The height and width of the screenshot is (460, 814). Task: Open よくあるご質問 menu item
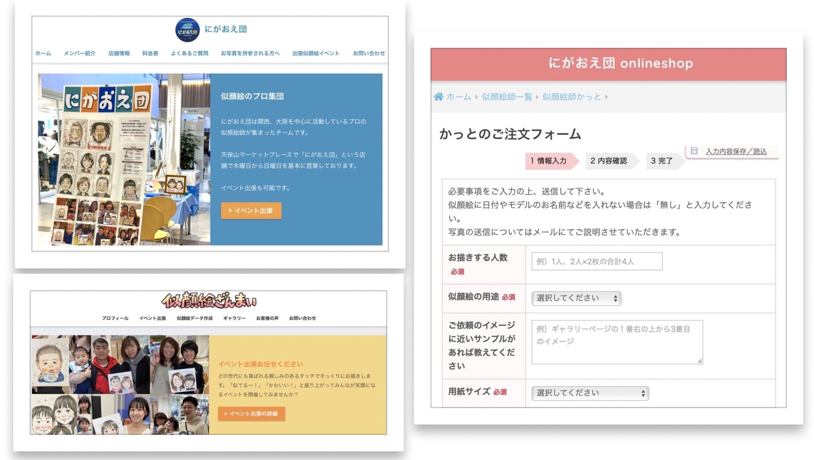coord(190,53)
